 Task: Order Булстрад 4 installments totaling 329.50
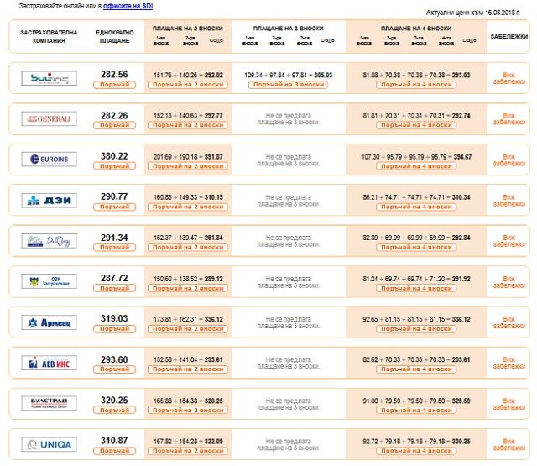tap(416, 410)
